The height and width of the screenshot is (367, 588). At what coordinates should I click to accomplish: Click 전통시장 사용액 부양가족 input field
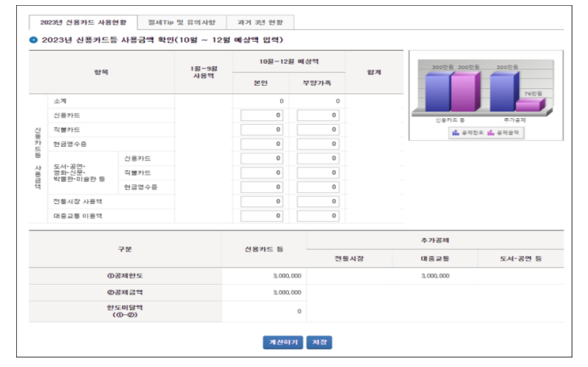tap(318, 201)
